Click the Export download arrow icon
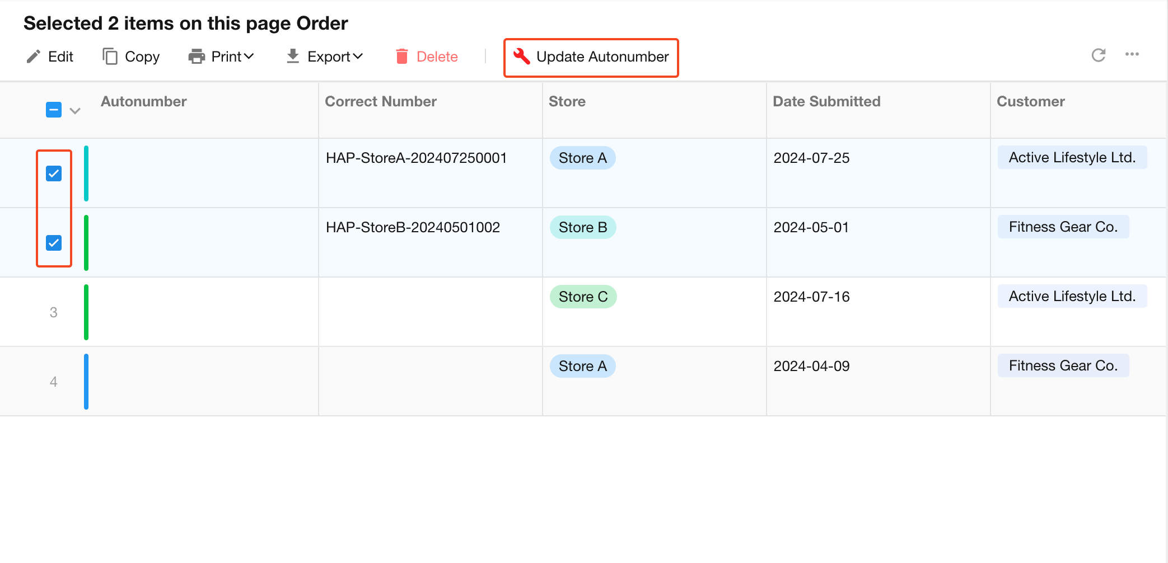Viewport: 1168px width, 563px height. coord(292,57)
